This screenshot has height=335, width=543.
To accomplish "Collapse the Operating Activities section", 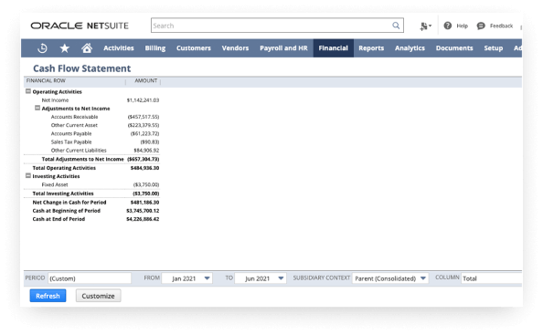I will point(28,91).
